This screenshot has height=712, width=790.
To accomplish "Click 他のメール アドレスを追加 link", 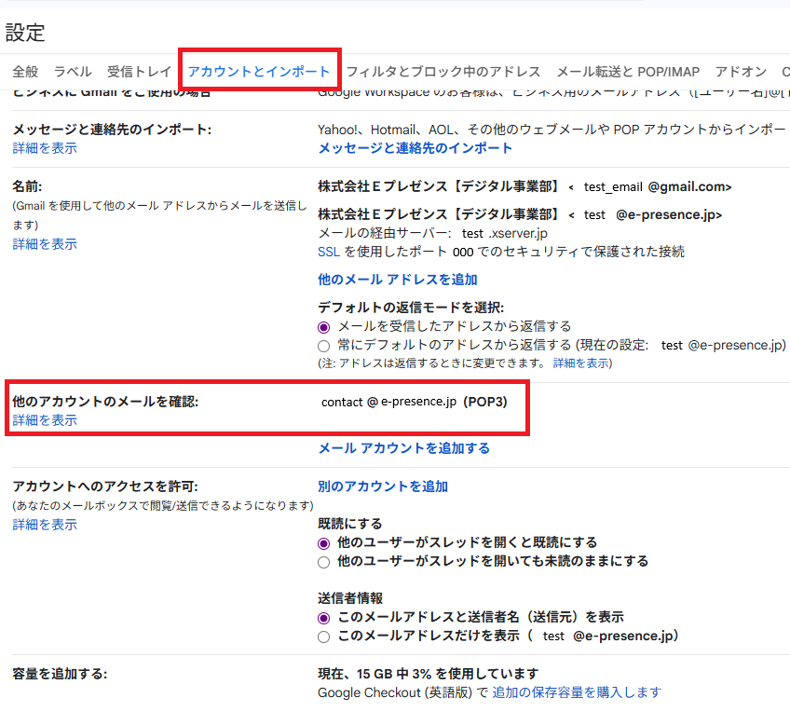I will click(398, 279).
